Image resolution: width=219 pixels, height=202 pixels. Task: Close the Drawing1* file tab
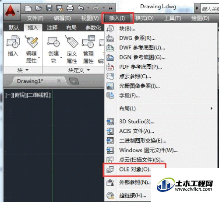[59, 81]
